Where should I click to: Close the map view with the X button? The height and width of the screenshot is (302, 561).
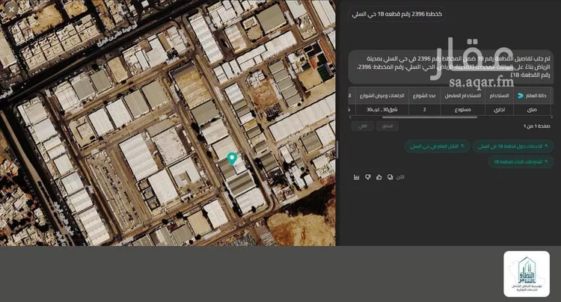[11, 9]
